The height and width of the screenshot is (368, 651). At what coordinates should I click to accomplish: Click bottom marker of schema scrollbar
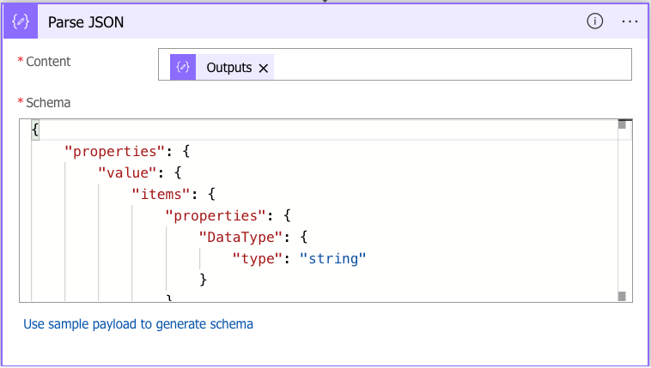[622, 296]
